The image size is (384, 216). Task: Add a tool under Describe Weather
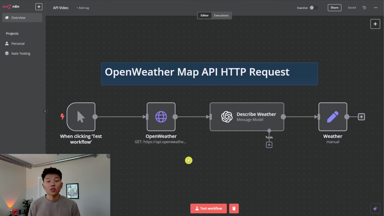[x=269, y=145]
